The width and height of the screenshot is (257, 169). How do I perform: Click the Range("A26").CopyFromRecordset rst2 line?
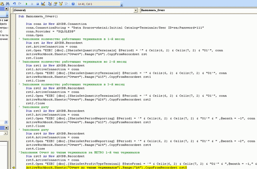click(x=88, y=100)
